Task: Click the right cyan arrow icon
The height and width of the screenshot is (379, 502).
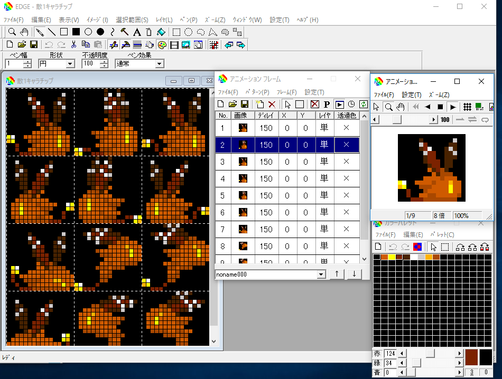Action: pyautogui.click(x=241, y=45)
